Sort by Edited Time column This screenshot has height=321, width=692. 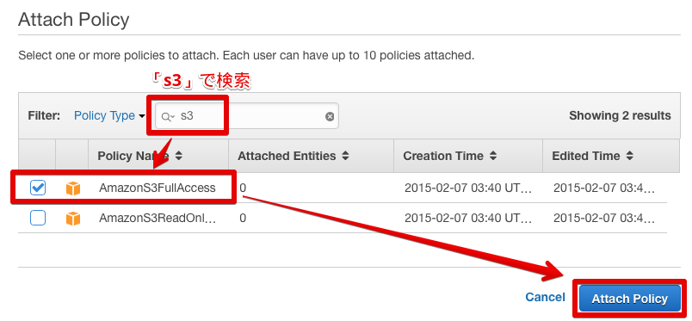593,156
